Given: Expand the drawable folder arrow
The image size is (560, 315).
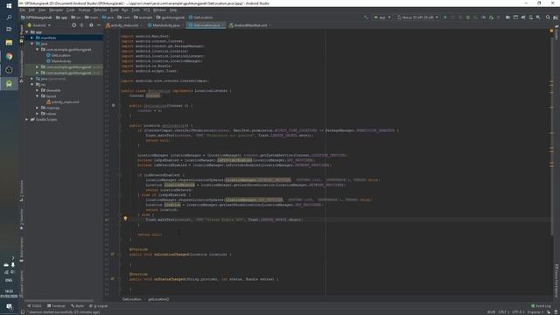Looking at the screenshot, I should [x=37, y=90].
